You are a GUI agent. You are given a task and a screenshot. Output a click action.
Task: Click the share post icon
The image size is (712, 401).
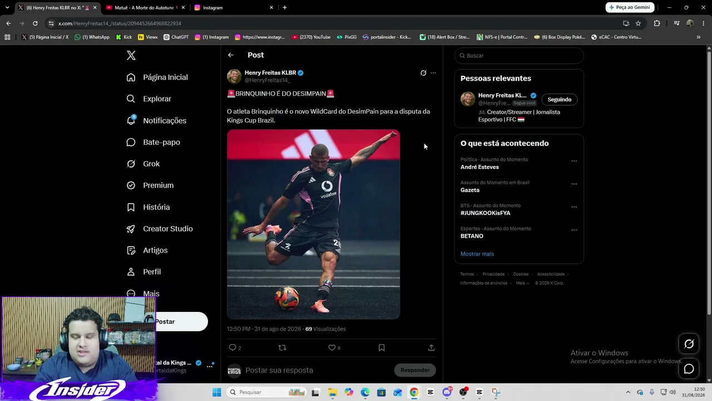pos(431,348)
